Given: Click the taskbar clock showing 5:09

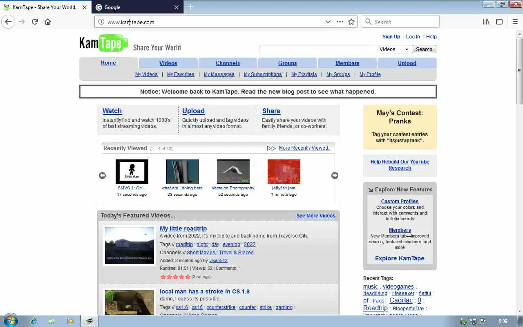Looking at the screenshot, I should [503, 321].
